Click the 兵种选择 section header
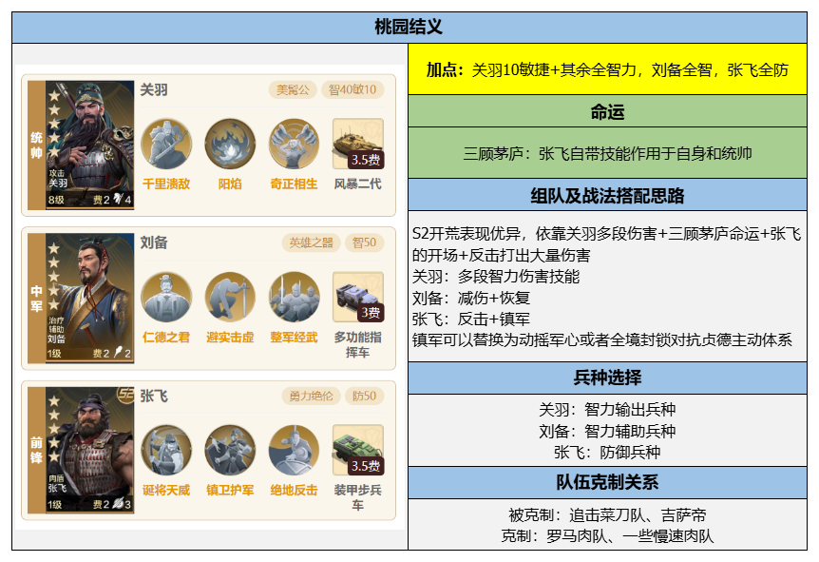Viewport: 819px width, 562px height. [607, 378]
